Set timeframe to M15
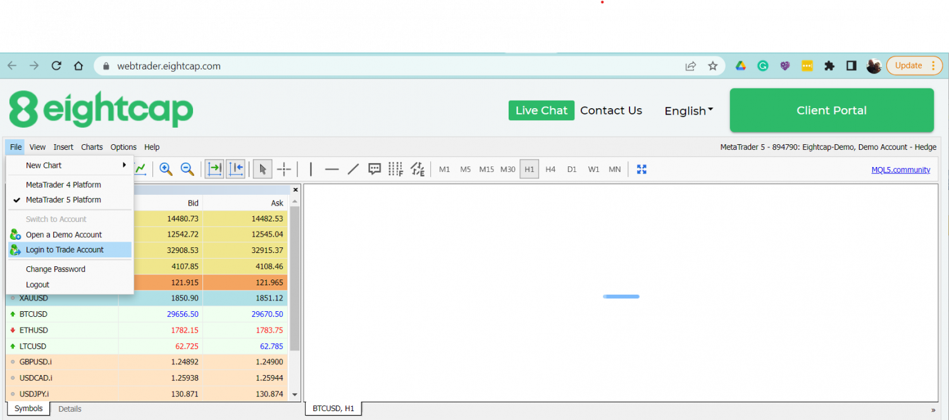949x420 pixels. [x=487, y=170]
